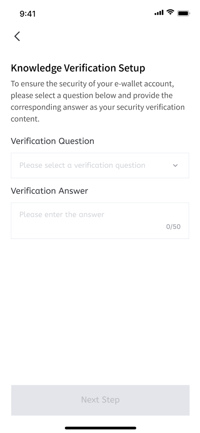Tap the back arrow icon
200x433 pixels.
17,36
